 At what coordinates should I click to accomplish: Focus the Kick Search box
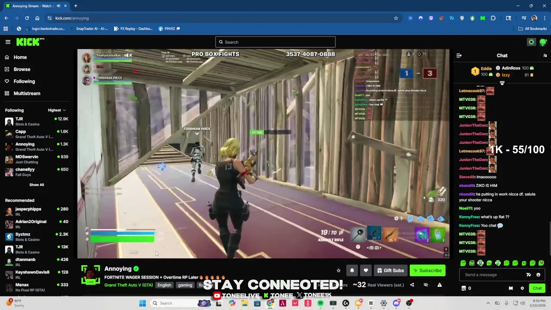(275, 42)
